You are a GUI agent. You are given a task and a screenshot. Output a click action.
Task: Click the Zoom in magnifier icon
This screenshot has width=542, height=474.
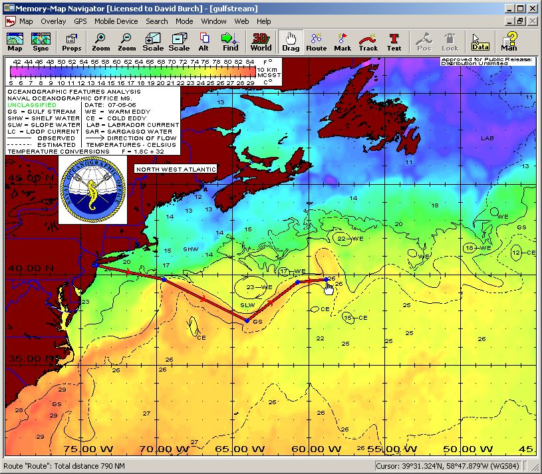coord(100,42)
